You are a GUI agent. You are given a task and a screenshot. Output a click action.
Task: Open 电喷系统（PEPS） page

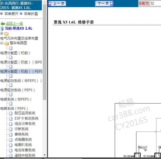point(14,108)
